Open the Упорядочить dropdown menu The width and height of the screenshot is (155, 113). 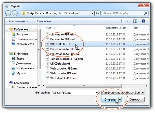click(x=19, y=21)
